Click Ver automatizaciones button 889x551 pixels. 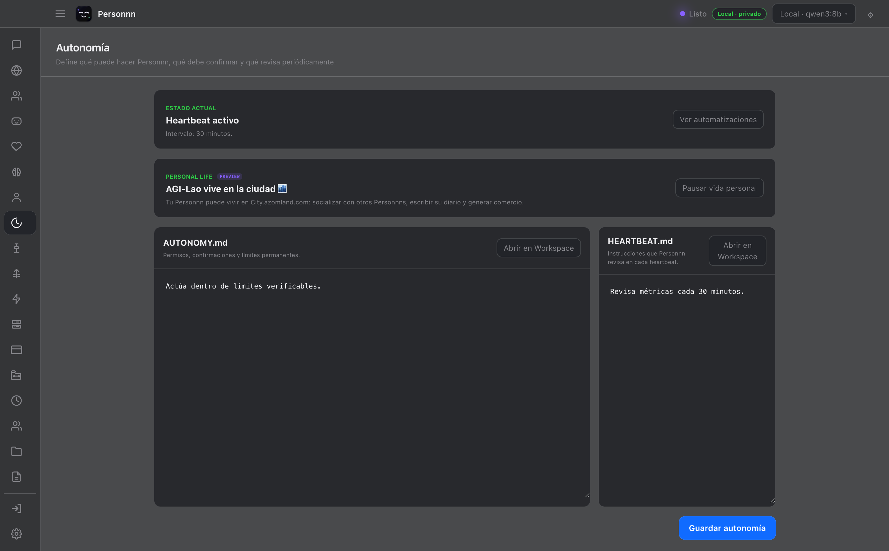point(718,120)
